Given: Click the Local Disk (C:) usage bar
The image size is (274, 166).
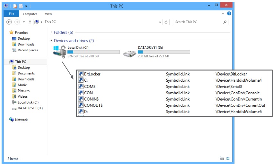Looking at the screenshot, I should [x=93, y=52].
